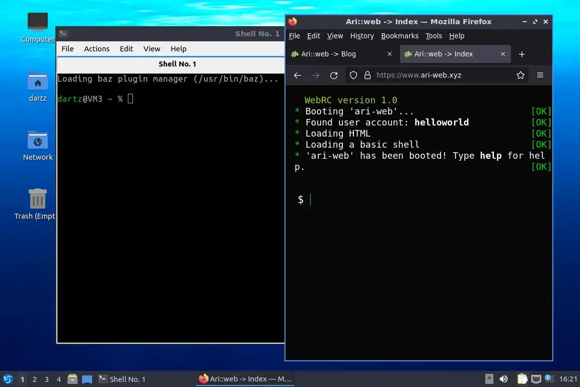Go back one page in Firefox
The image size is (580, 387).
tap(298, 76)
